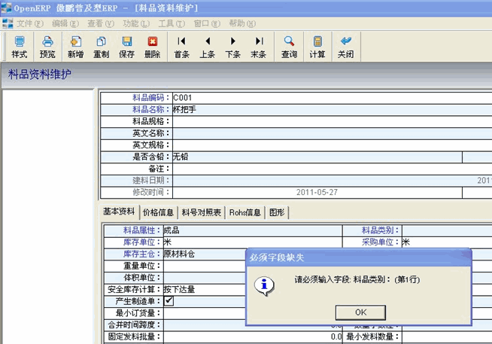492x344 pixels.
Task: Save the record via 保存 icon
Action: [x=126, y=47]
